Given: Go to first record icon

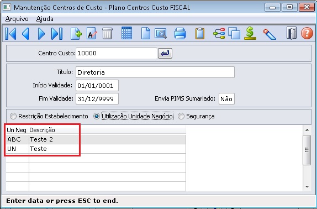Looking at the screenshot, I should pyautogui.click(x=10, y=34).
